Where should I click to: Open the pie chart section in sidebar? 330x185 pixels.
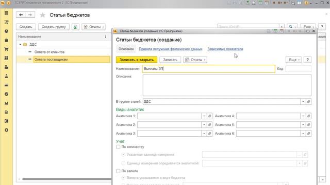coord(6,31)
